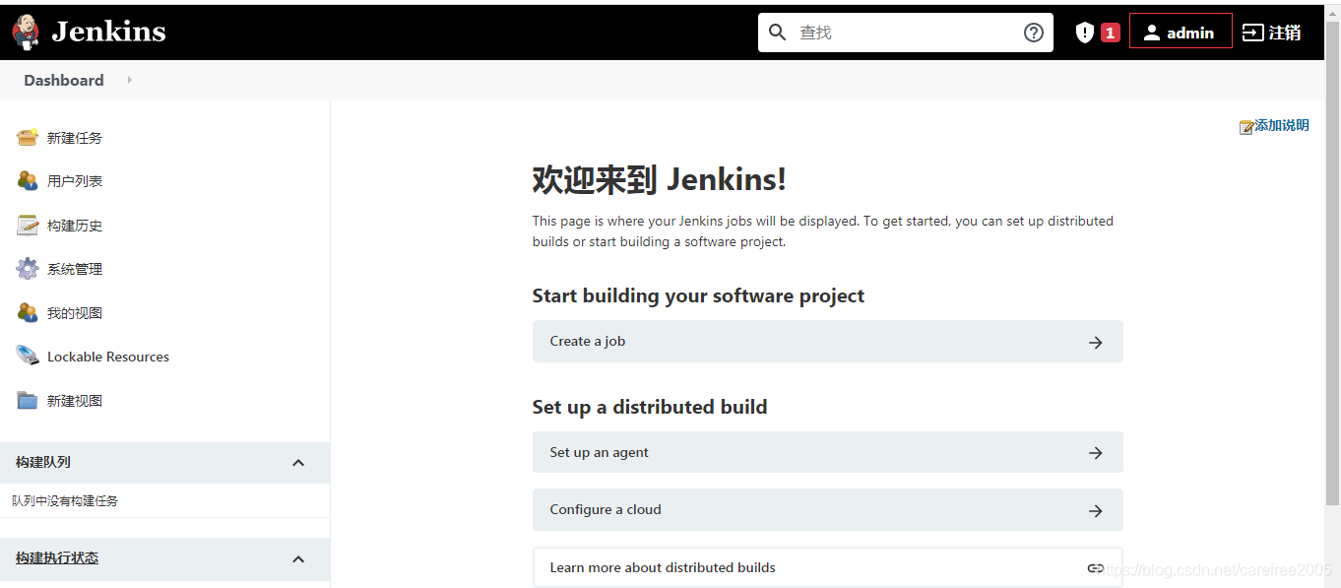
Task: Click the 新建任务 new item icon
Action: pyautogui.click(x=28, y=137)
